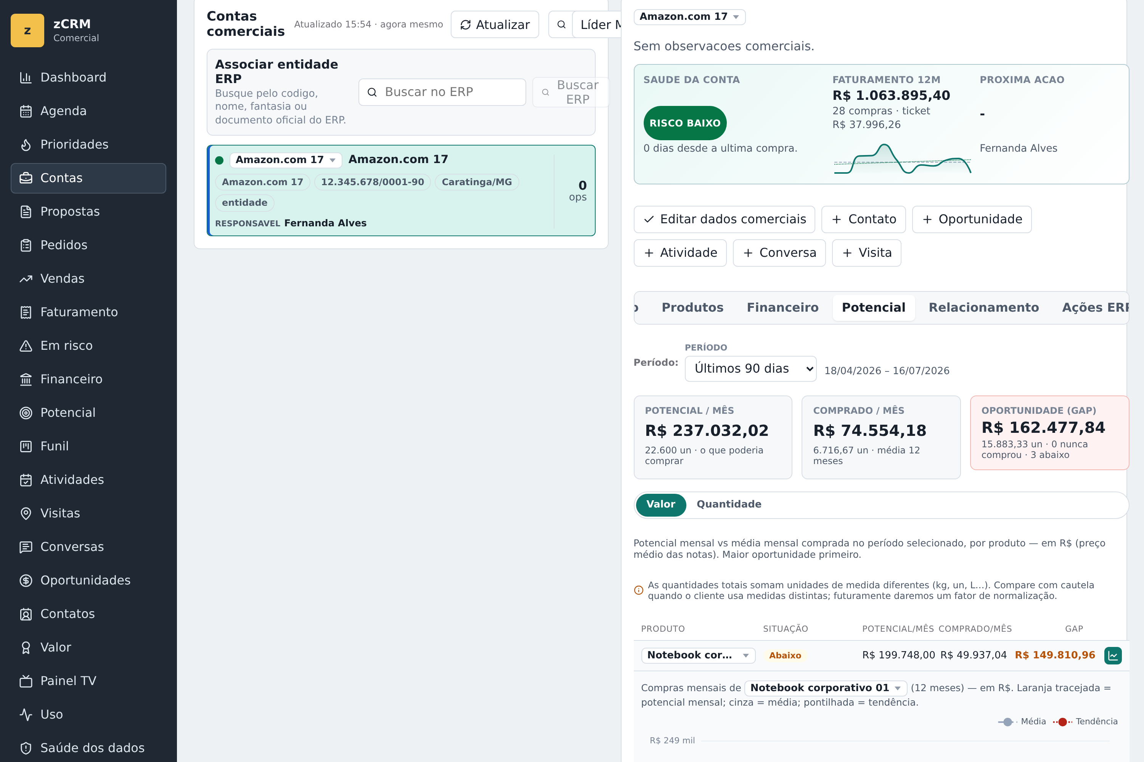Screen dimensions: 1144x762
Task: Click Editar dados comerciais button
Action: pos(724,219)
